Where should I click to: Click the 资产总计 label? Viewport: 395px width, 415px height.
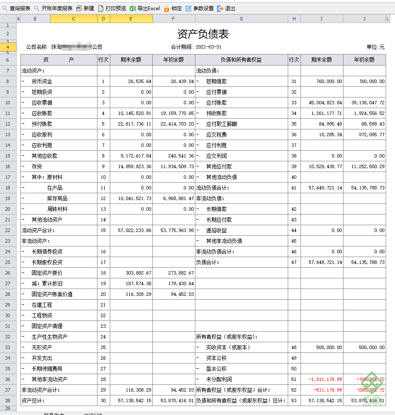(33, 401)
